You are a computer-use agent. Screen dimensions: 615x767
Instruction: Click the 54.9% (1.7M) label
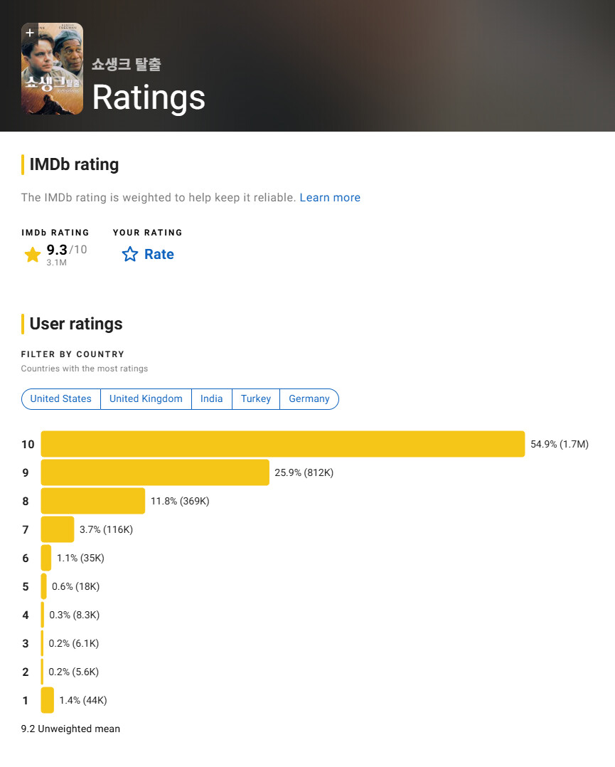coord(560,445)
